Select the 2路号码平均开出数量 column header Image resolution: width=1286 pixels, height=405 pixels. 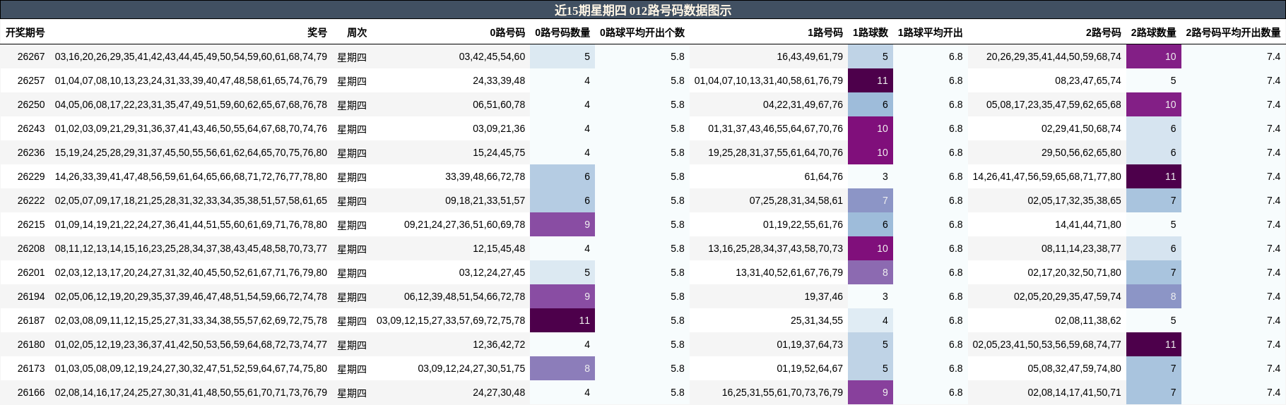1233,32
